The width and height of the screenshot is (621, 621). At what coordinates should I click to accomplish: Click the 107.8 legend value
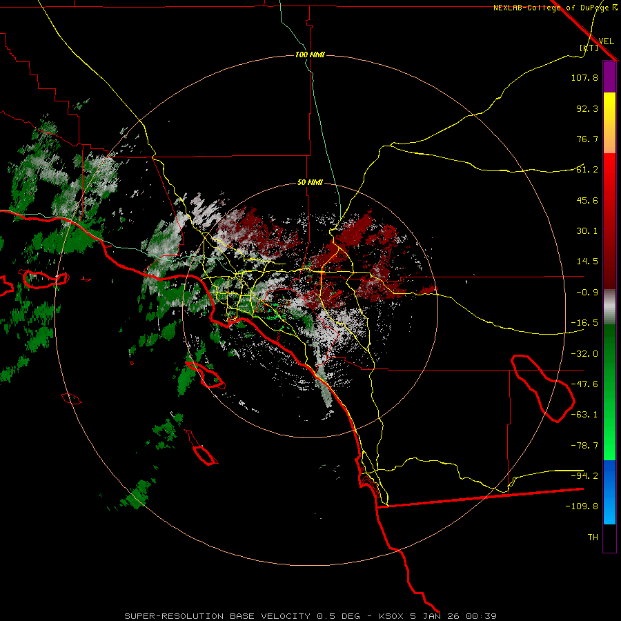[x=584, y=77]
